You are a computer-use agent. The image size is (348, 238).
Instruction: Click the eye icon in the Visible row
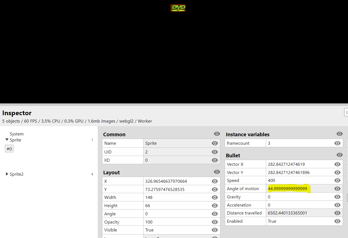[x=215, y=230]
